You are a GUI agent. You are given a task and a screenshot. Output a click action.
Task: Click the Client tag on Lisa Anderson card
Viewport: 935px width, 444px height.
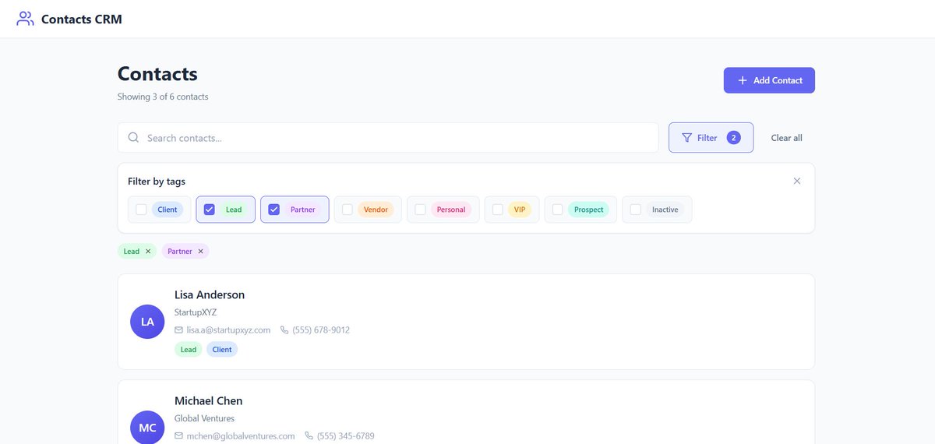222,350
